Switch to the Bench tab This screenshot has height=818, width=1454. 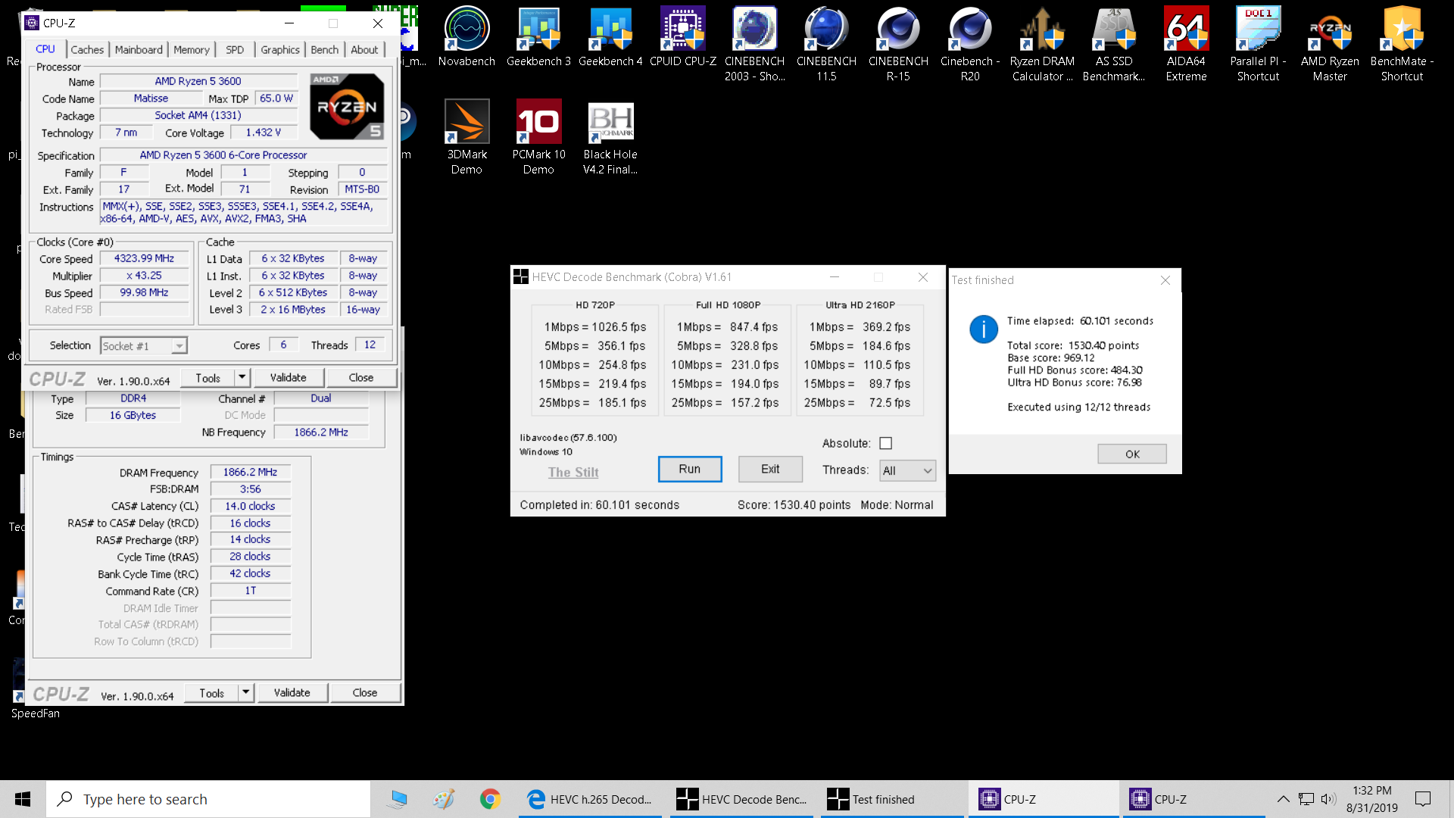pyautogui.click(x=325, y=50)
